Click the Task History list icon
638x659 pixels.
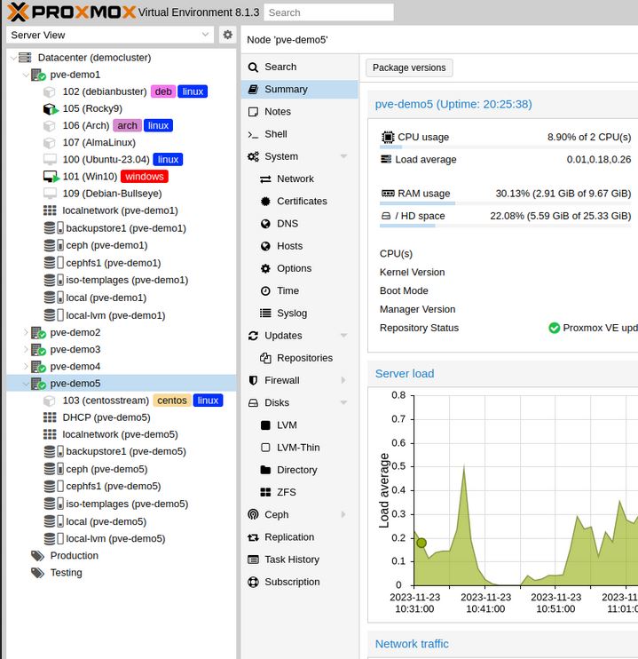coord(254,560)
